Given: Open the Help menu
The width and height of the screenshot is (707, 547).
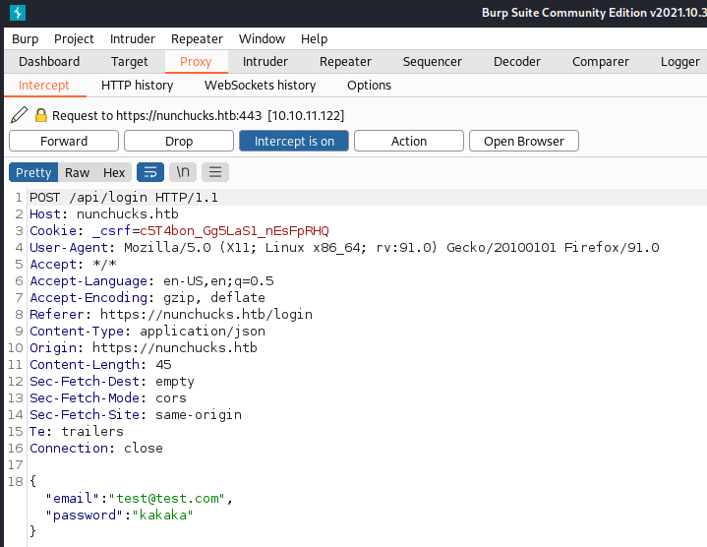Looking at the screenshot, I should (x=315, y=38).
